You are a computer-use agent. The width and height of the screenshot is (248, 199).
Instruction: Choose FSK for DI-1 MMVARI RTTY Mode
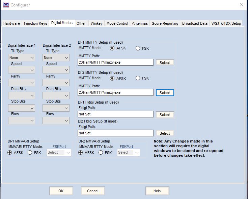click(30, 153)
